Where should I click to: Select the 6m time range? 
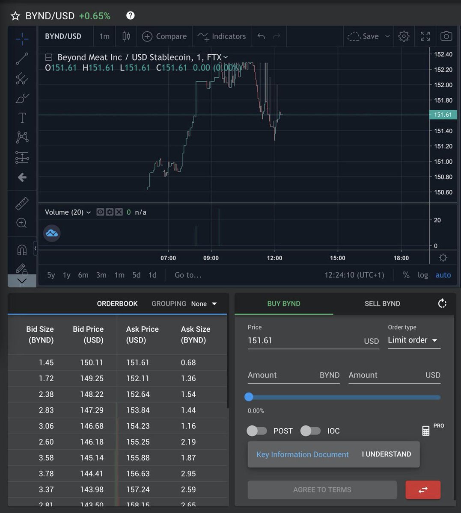[83, 275]
